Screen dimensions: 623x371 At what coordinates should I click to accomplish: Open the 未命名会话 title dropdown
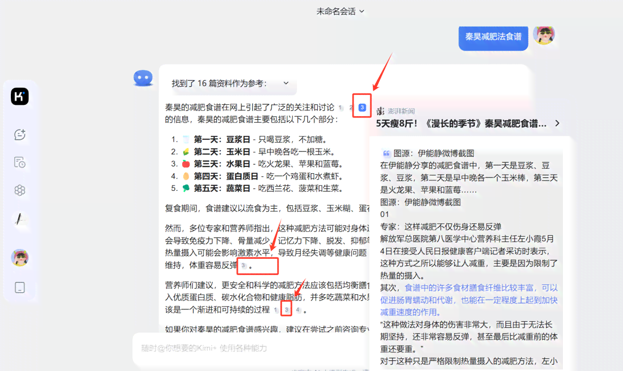(340, 11)
